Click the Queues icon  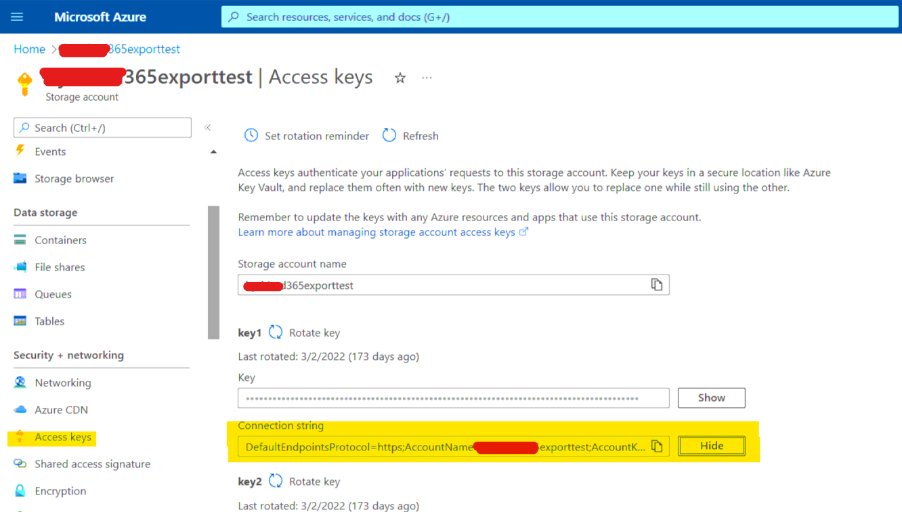point(20,294)
